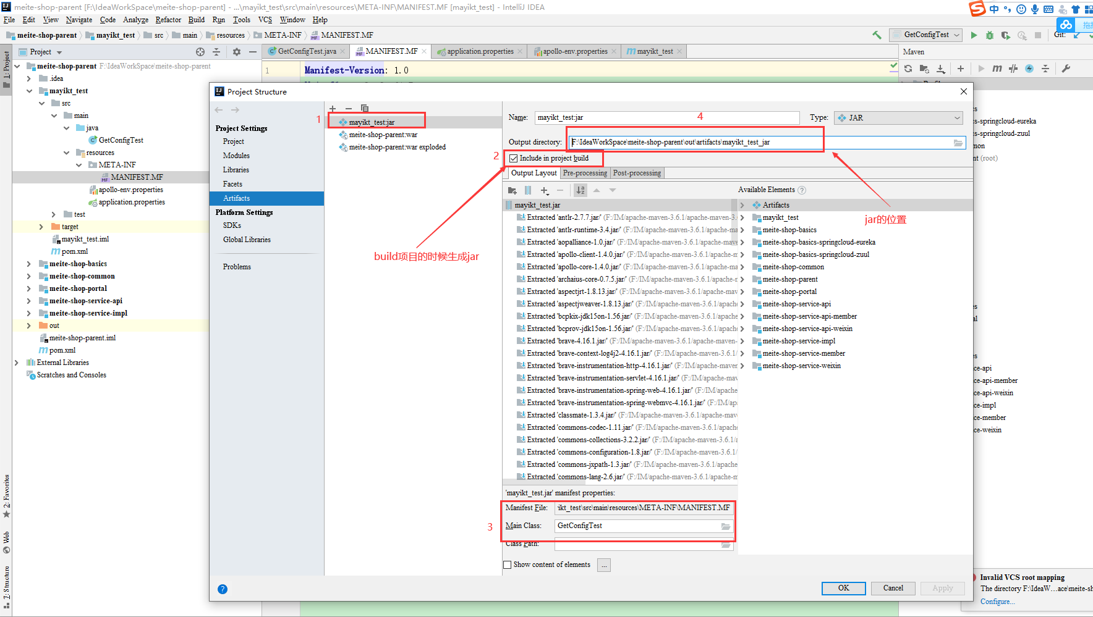This screenshot has height=617, width=1093.
Task: Open the Refactor menu
Action: click(x=168, y=20)
